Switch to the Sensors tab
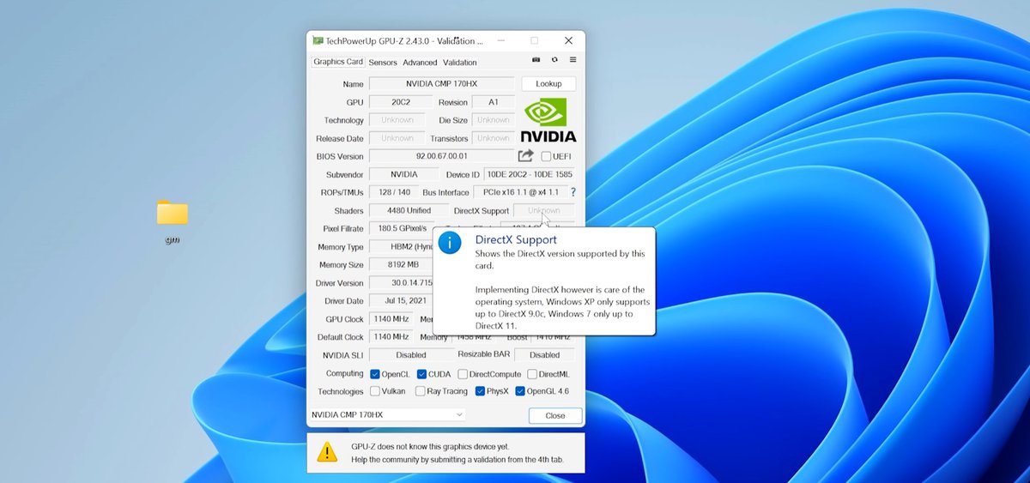 point(383,63)
